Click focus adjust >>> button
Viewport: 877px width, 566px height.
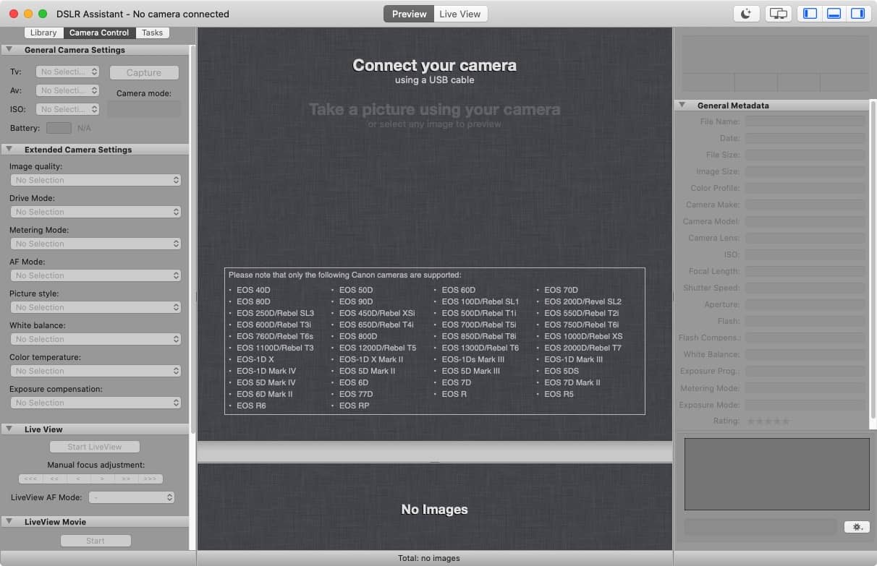[x=151, y=479]
